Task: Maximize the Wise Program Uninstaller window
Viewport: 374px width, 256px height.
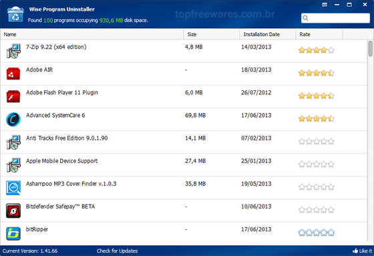Action: pos(349,5)
